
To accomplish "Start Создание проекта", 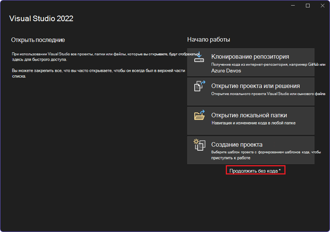I will (251, 150).
